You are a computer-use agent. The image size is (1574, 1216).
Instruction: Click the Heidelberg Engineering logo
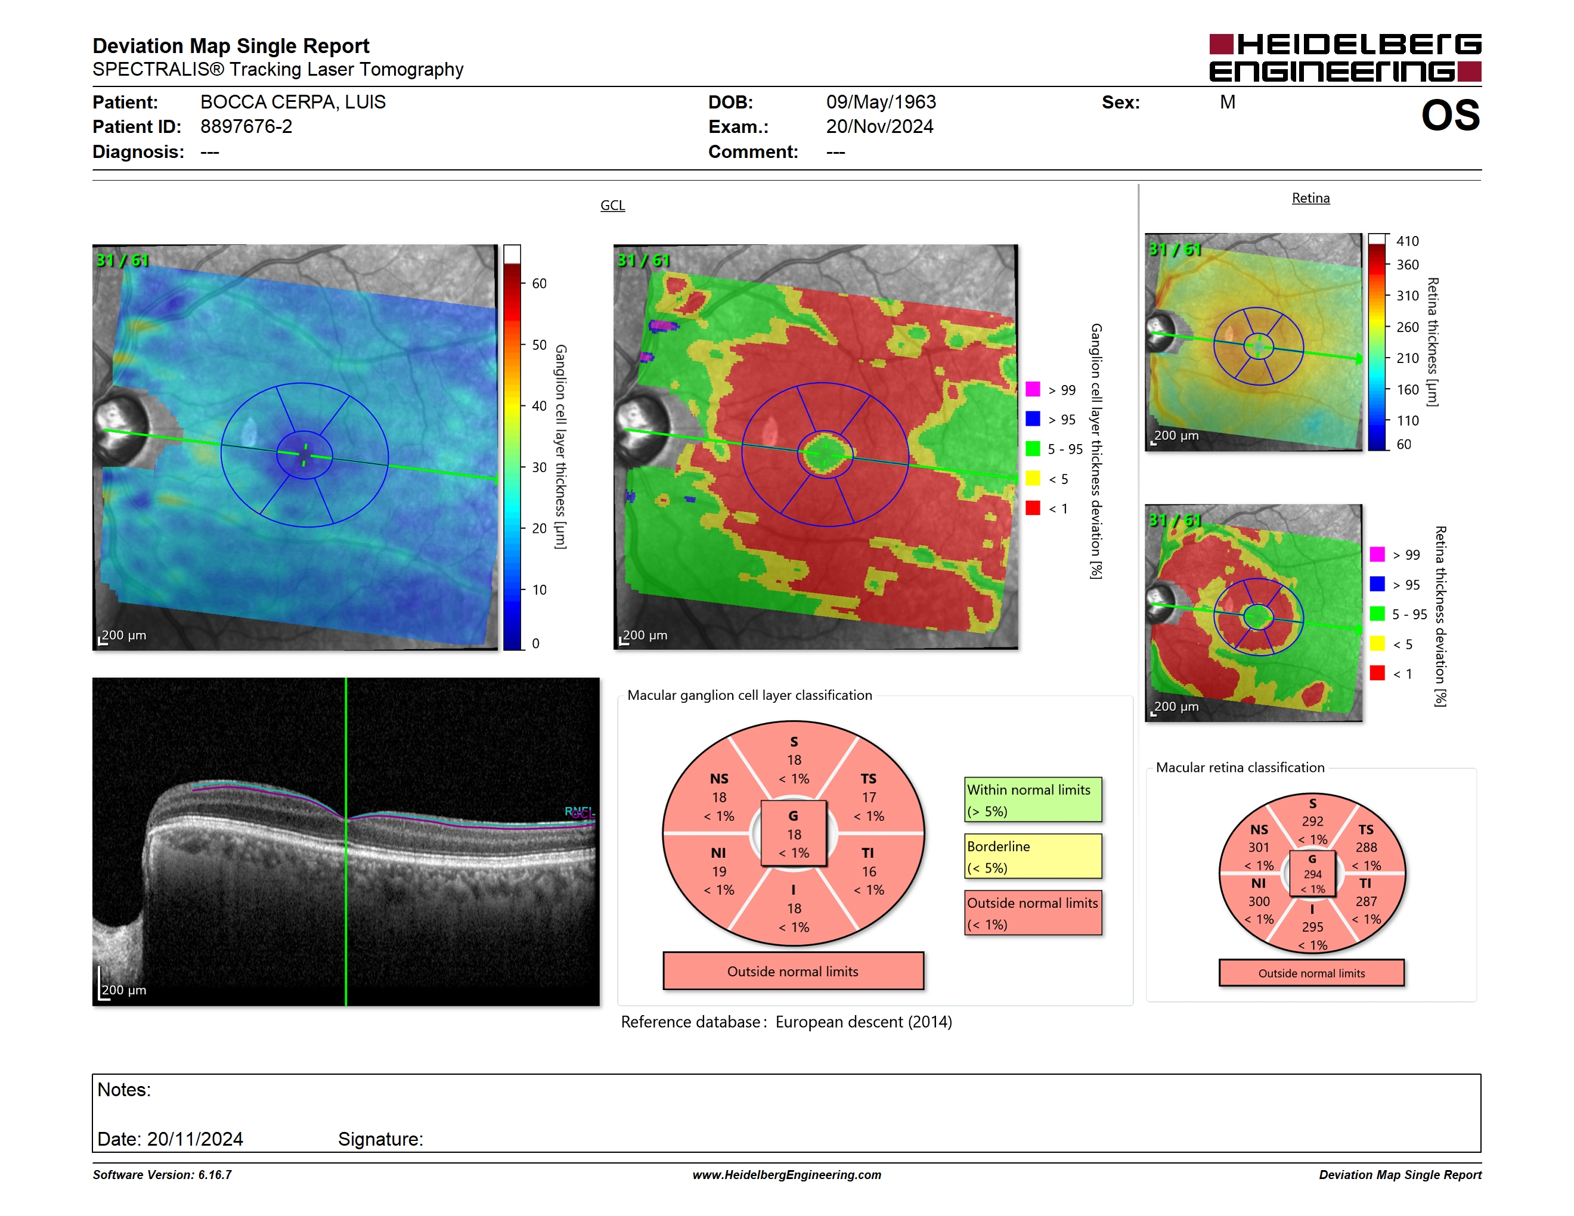pyautogui.click(x=1345, y=58)
